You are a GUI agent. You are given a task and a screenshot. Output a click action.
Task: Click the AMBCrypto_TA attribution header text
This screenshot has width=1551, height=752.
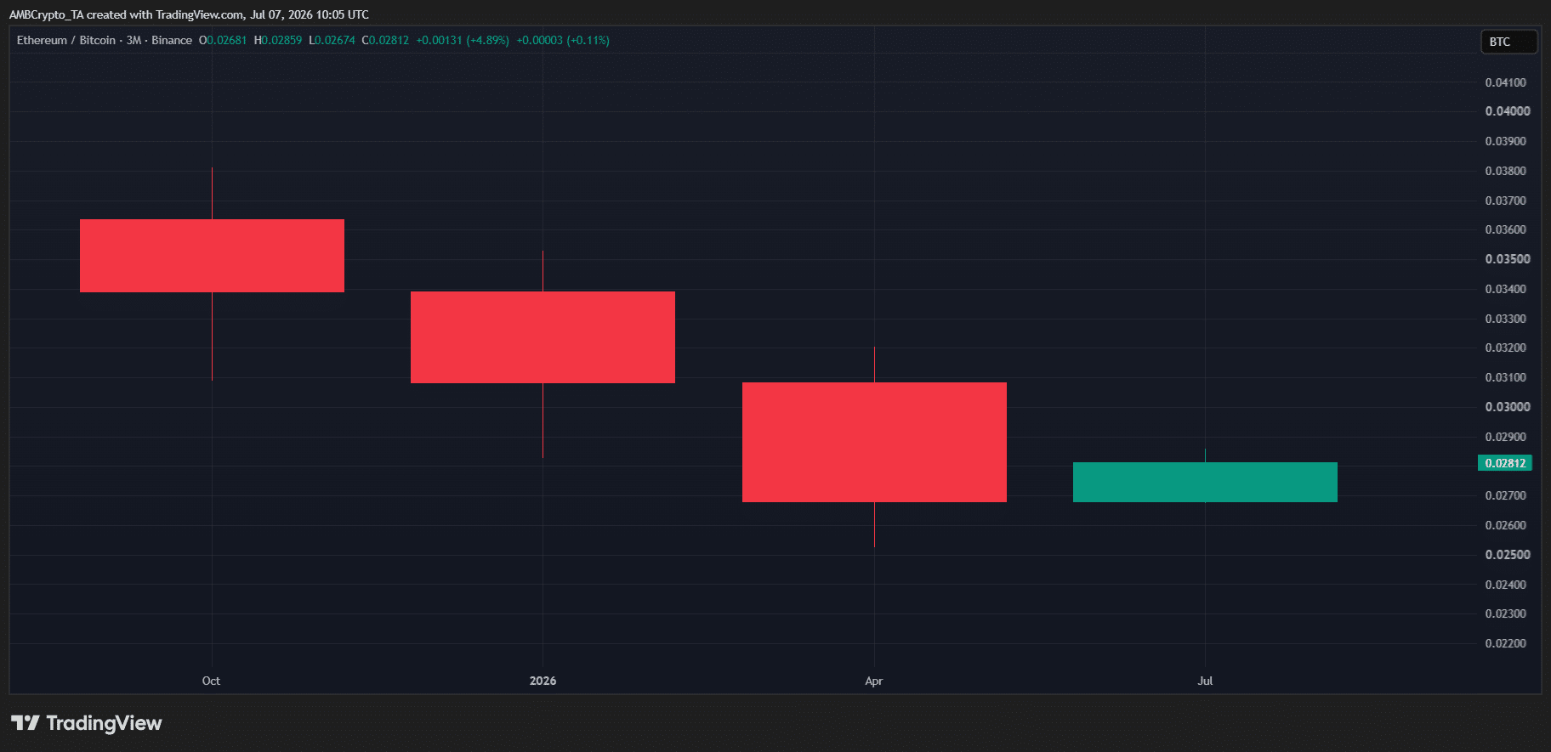click(x=189, y=14)
